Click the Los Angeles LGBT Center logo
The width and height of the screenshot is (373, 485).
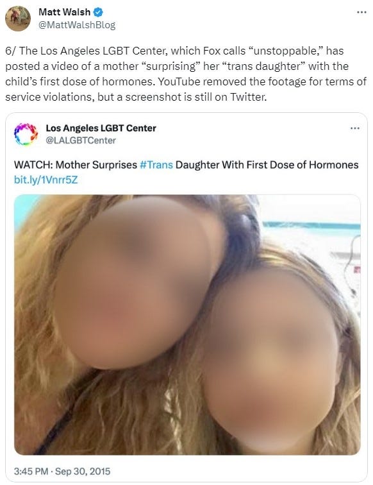(x=26, y=134)
